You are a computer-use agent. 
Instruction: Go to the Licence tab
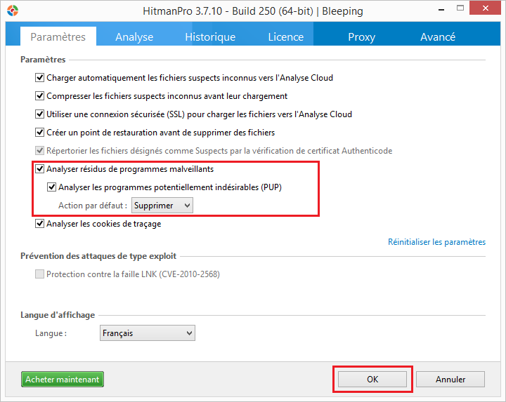click(285, 37)
